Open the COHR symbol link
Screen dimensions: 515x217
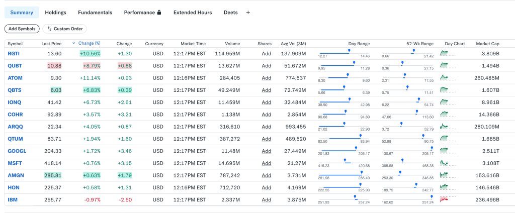tap(15, 115)
